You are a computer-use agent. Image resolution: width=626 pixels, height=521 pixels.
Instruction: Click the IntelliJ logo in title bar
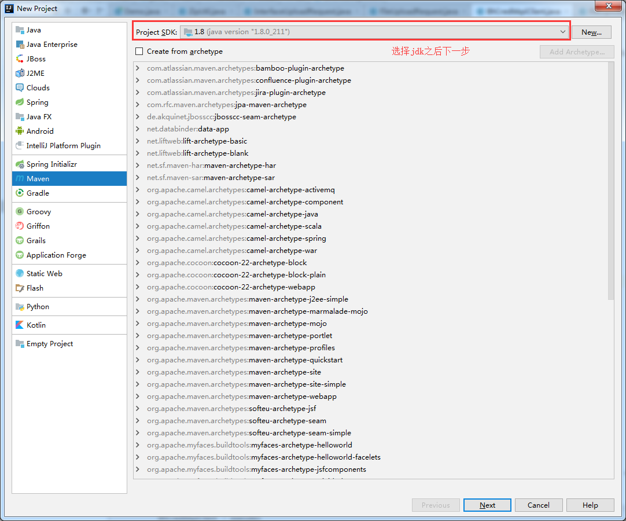(x=9, y=8)
